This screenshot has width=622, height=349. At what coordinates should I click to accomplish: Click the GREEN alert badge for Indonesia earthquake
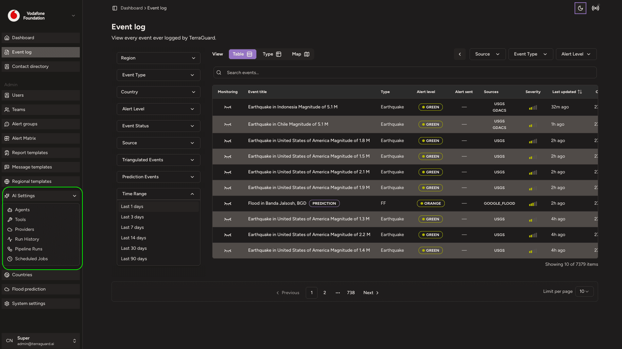[430, 107]
